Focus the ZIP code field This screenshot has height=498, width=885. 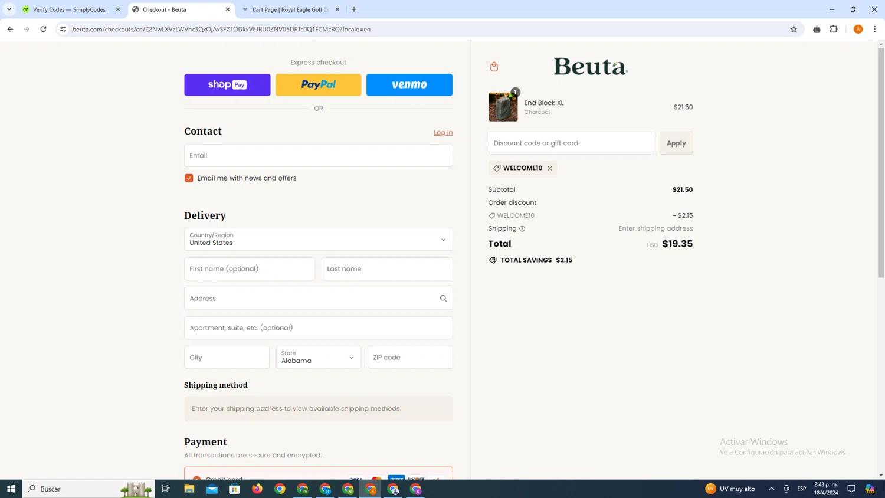[x=410, y=358]
